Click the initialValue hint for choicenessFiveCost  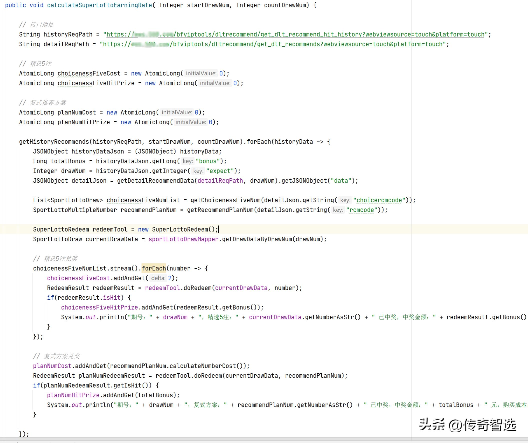[x=201, y=73]
